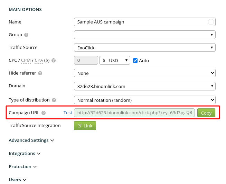226x184 pixels.
Task: Open the Type of distribution dropdown
Action: pos(144,100)
